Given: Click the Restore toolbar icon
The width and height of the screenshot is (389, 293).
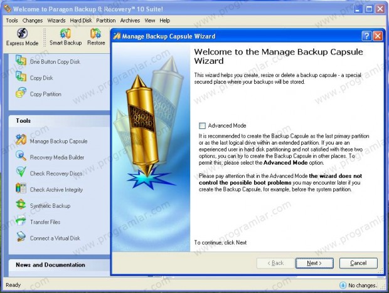Looking at the screenshot, I should tap(96, 33).
